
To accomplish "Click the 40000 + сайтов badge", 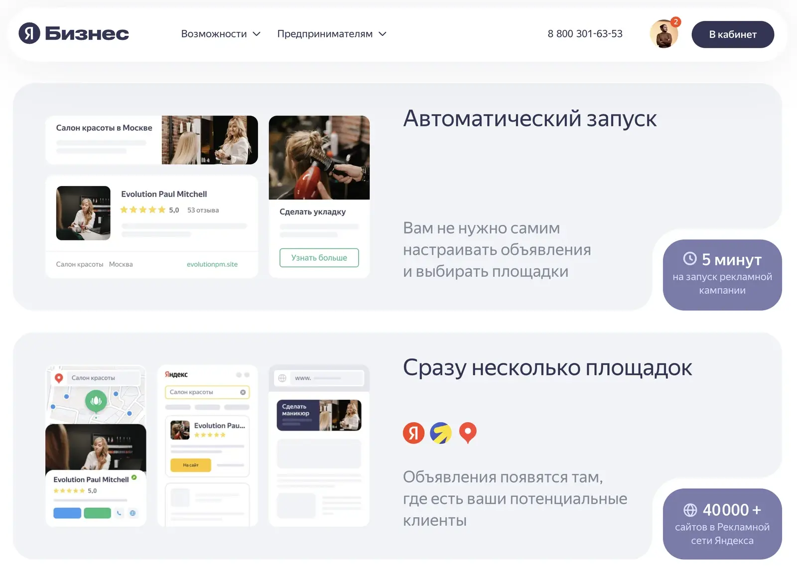I will [722, 524].
